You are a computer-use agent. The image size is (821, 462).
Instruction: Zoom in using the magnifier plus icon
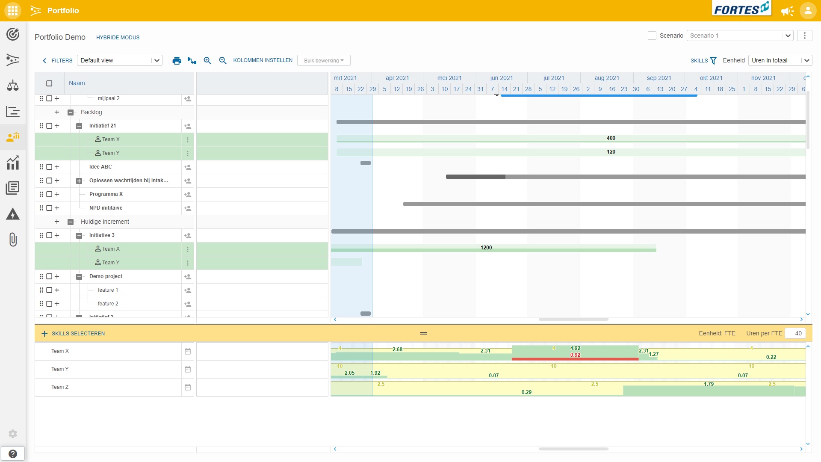click(x=207, y=60)
